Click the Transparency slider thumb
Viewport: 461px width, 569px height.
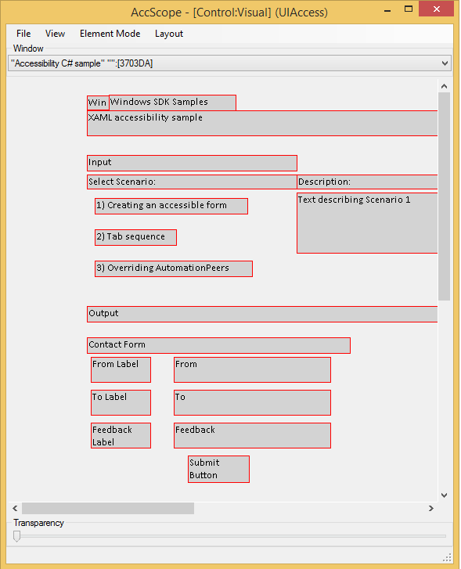[x=16, y=536]
